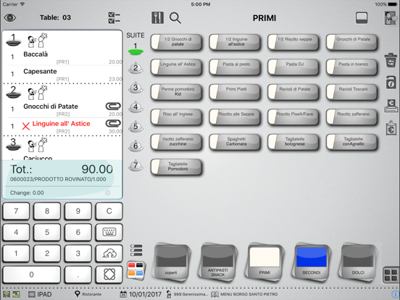Add Tagliatelle Pomodoro dish
The height and width of the screenshot is (300, 400).
176,167
